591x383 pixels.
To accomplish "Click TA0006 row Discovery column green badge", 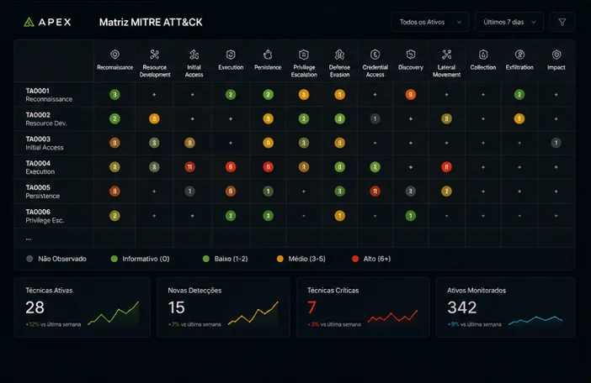I will [411, 216].
